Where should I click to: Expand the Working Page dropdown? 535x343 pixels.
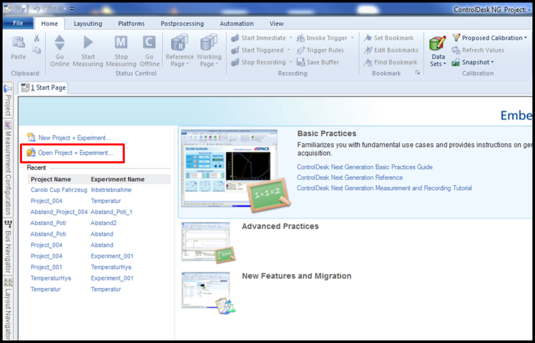coord(209,64)
